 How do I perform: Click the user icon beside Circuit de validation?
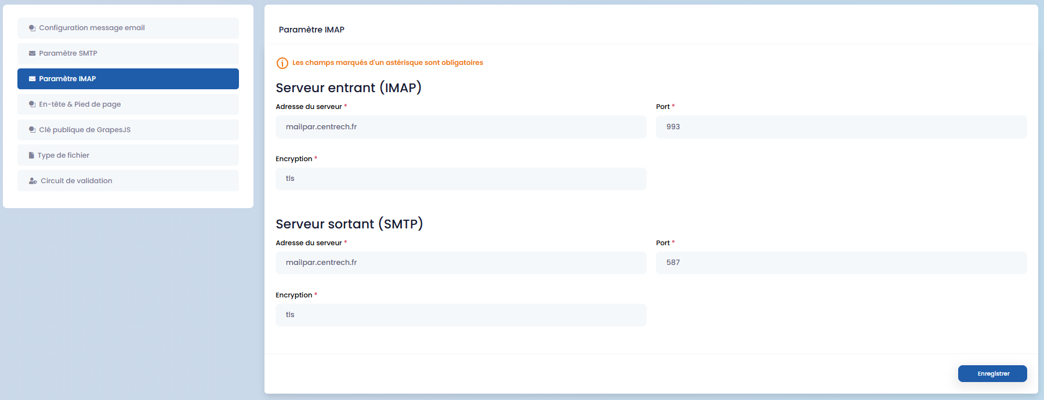(33, 181)
